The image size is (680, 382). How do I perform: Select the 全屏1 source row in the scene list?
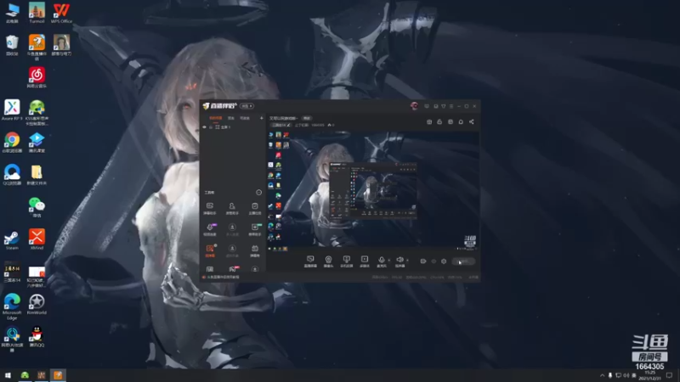tap(233, 126)
